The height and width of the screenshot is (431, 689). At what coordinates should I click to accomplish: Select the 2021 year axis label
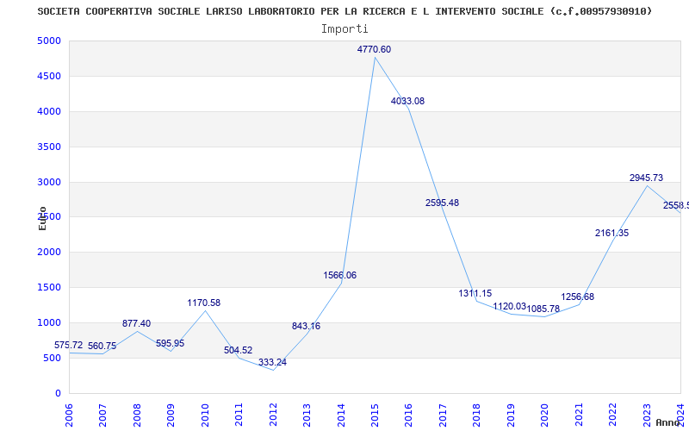coord(579,415)
